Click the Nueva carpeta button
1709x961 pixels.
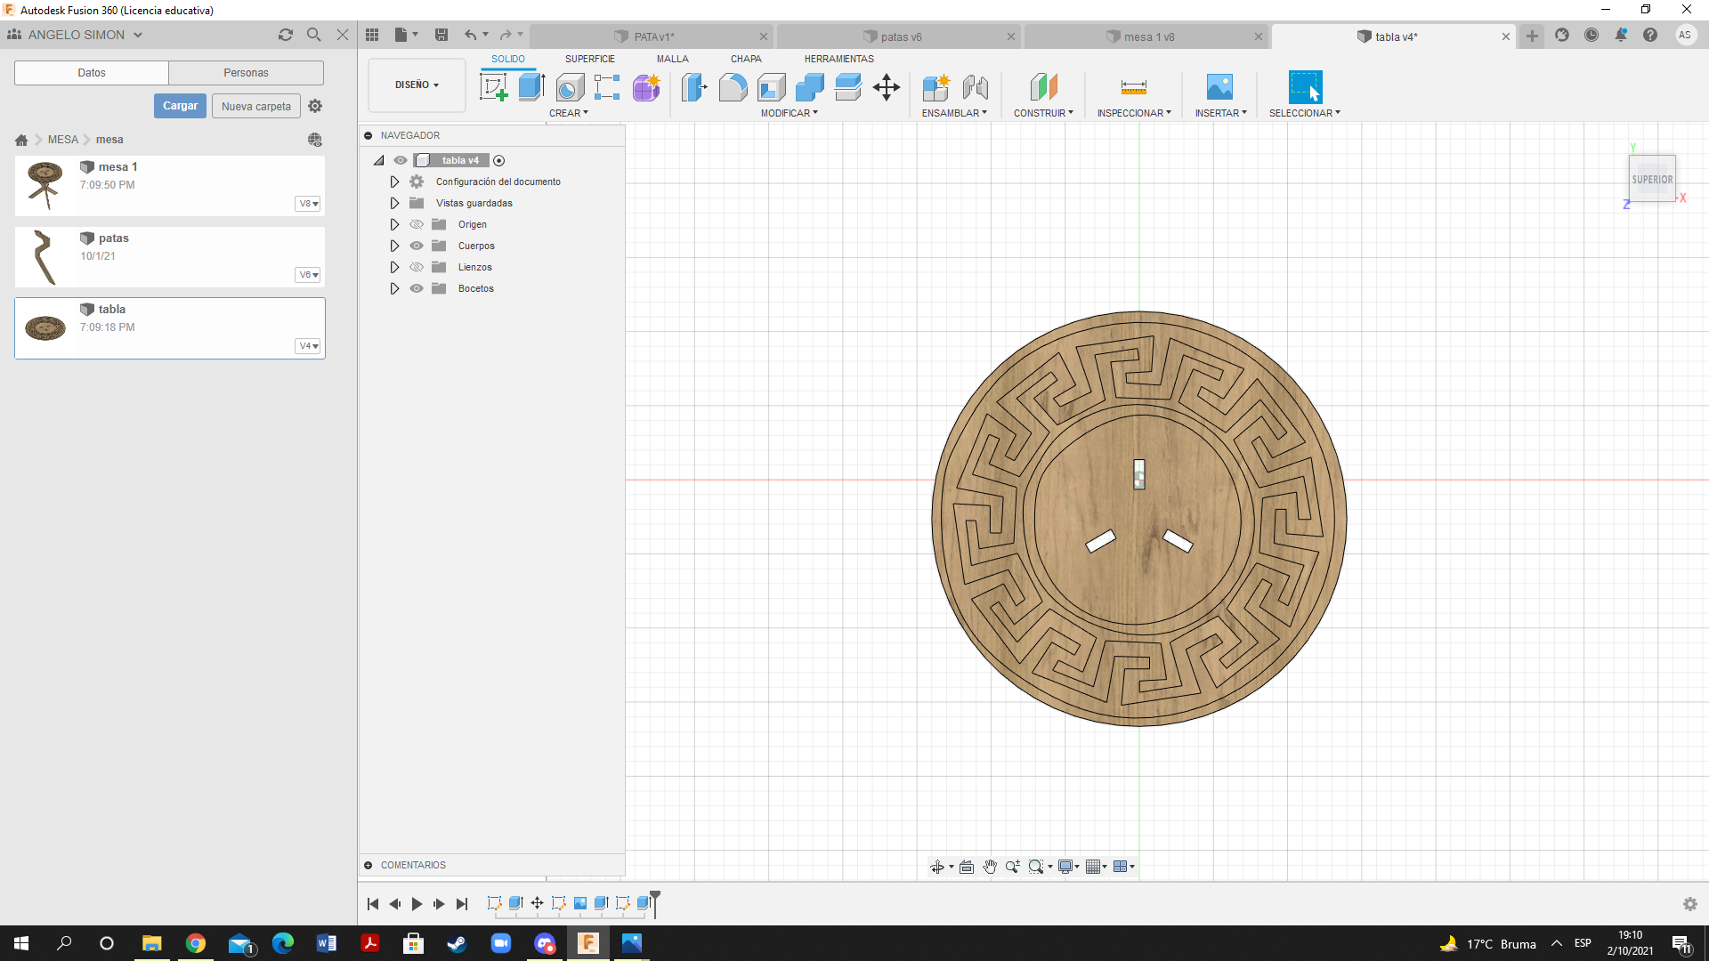[x=256, y=106]
